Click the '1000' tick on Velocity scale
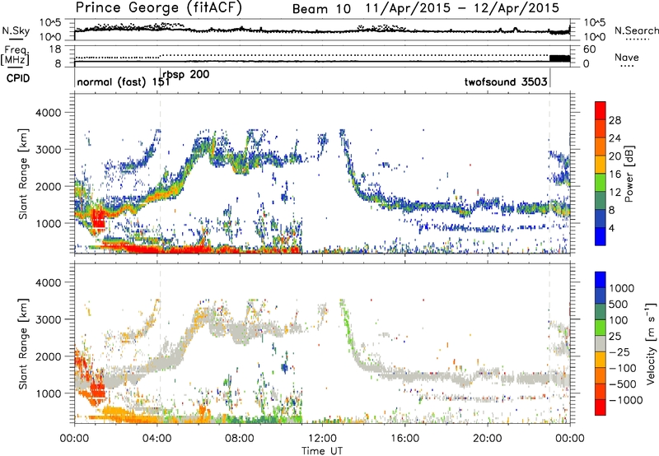This screenshot has height=456, width=659. 622,288
